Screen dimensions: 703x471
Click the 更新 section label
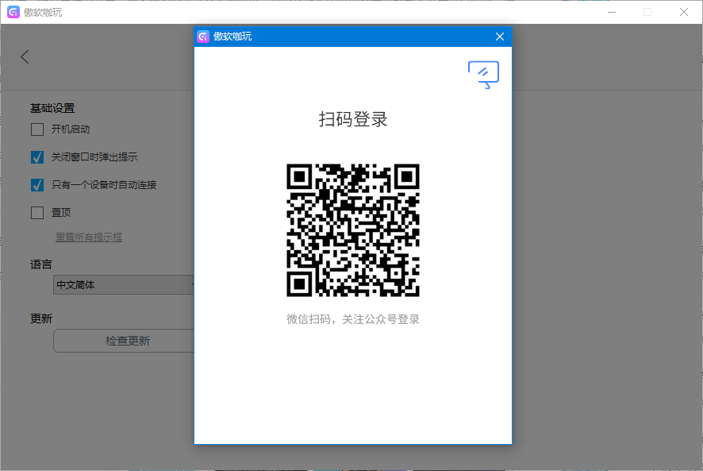tap(41, 319)
